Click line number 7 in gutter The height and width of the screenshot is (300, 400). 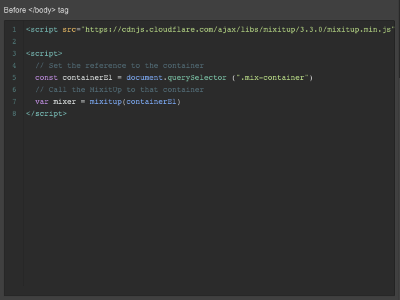point(15,102)
